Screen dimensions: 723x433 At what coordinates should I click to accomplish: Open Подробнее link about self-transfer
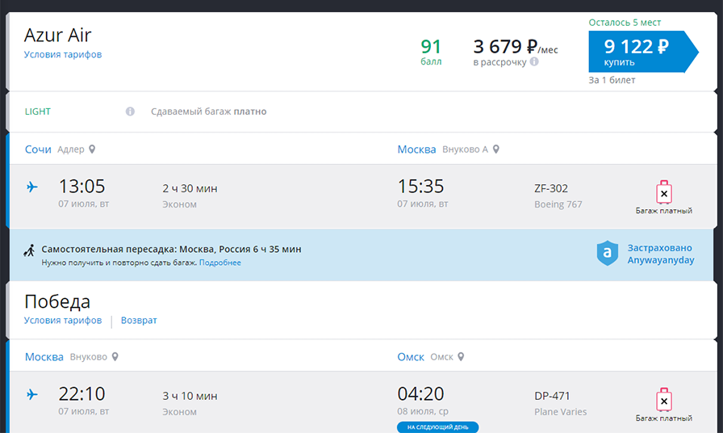(x=220, y=263)
